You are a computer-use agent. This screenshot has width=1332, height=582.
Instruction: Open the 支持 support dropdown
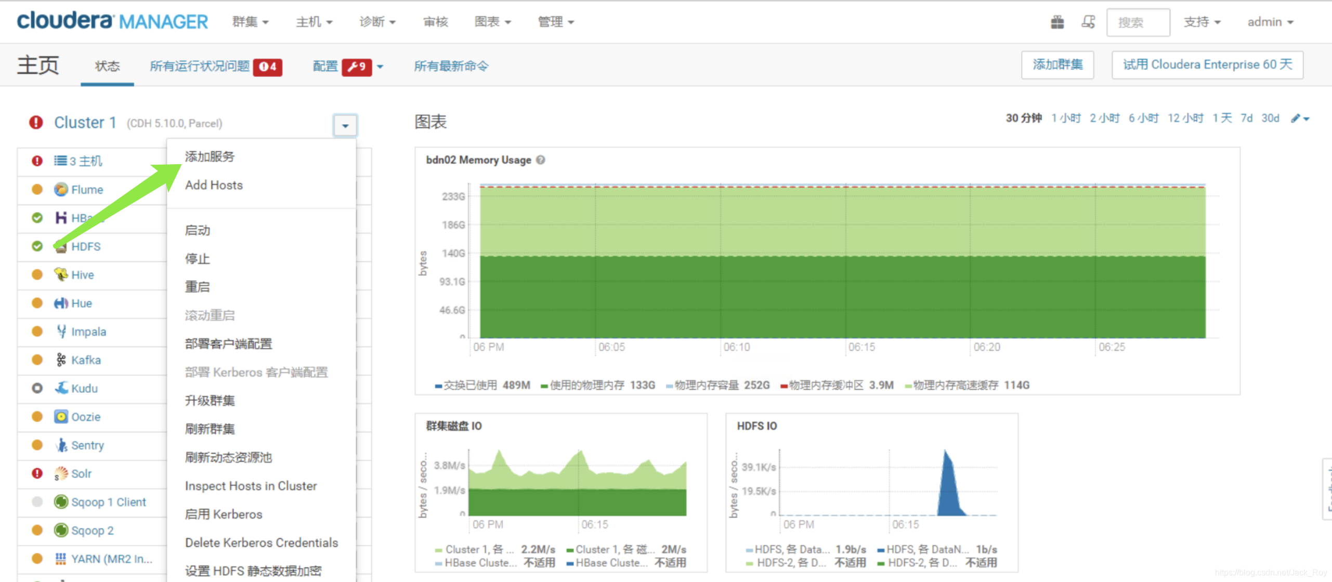pos(1202,22)
